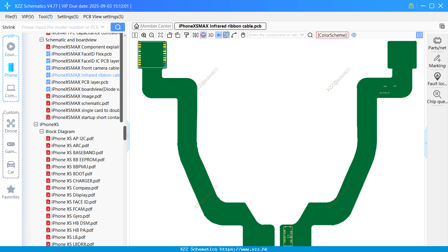Open iPhoneXSMAX image.pdf
Viewport: 448px width, 252px height.
[74, 96]
